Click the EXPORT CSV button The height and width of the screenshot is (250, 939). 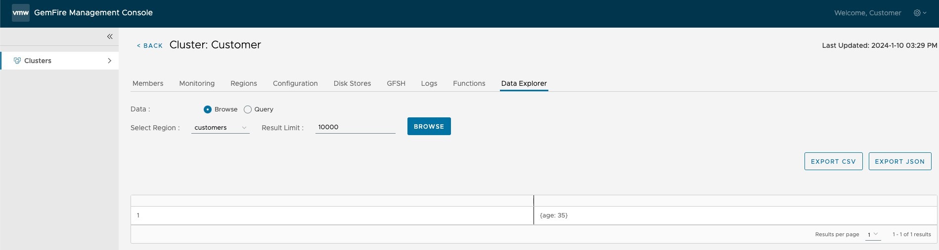tap(833, 161)
